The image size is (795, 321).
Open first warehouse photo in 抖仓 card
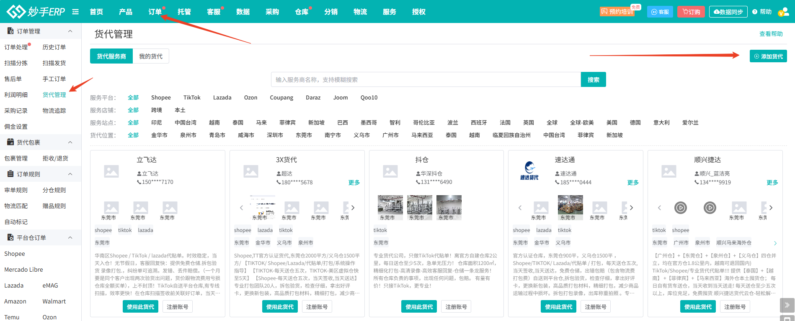pos(390,208)
